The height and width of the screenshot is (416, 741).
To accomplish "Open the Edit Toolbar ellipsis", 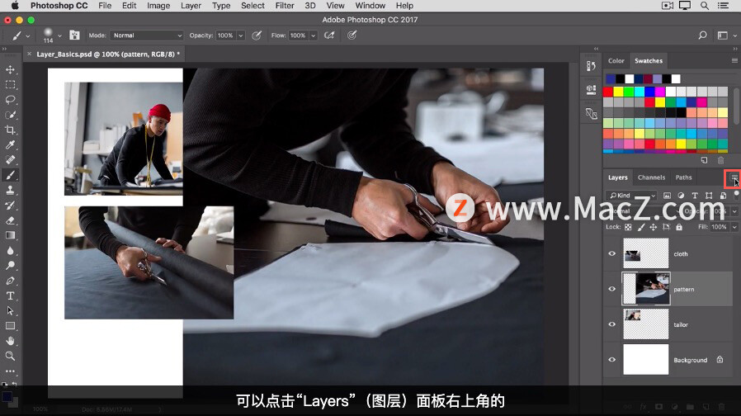I will [10, 371].
